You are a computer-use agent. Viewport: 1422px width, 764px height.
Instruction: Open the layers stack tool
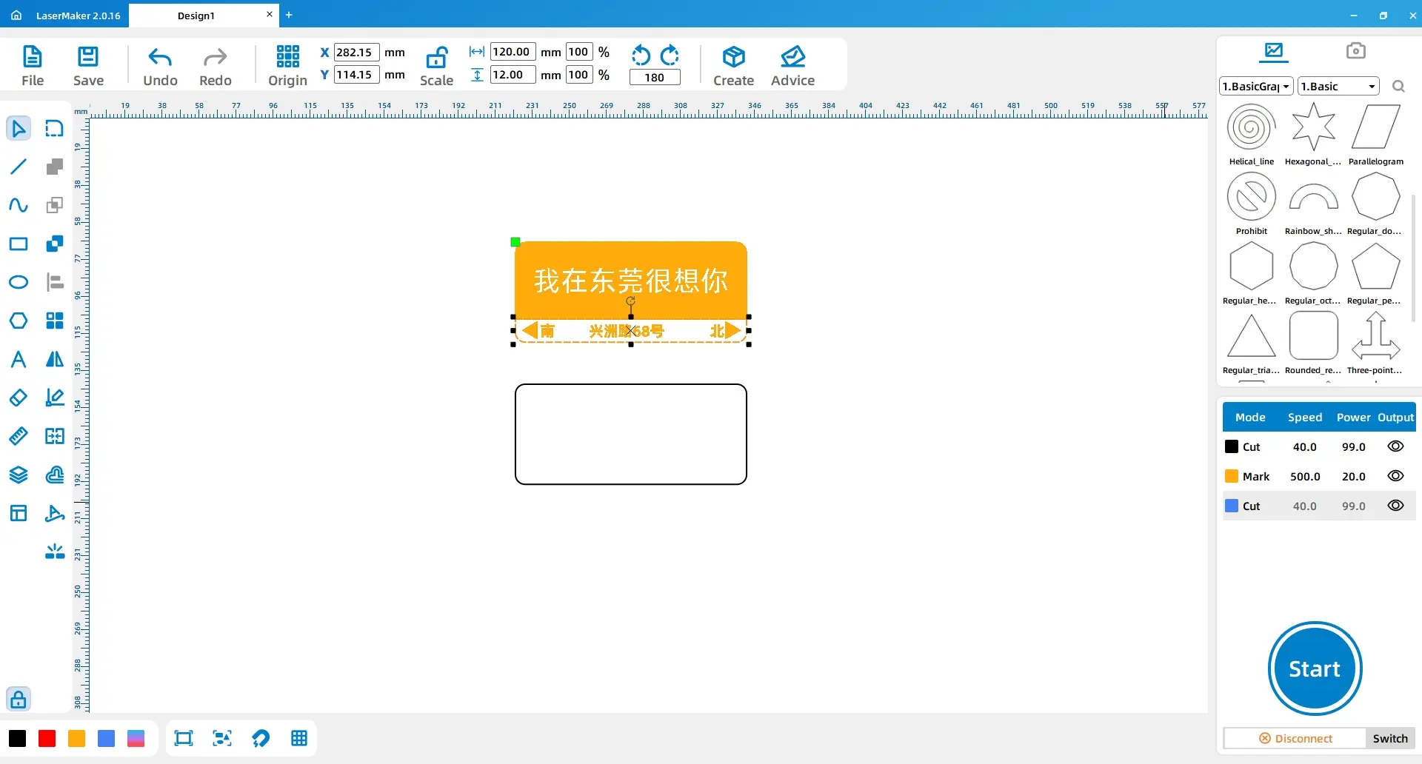click(x=19, y=475)
